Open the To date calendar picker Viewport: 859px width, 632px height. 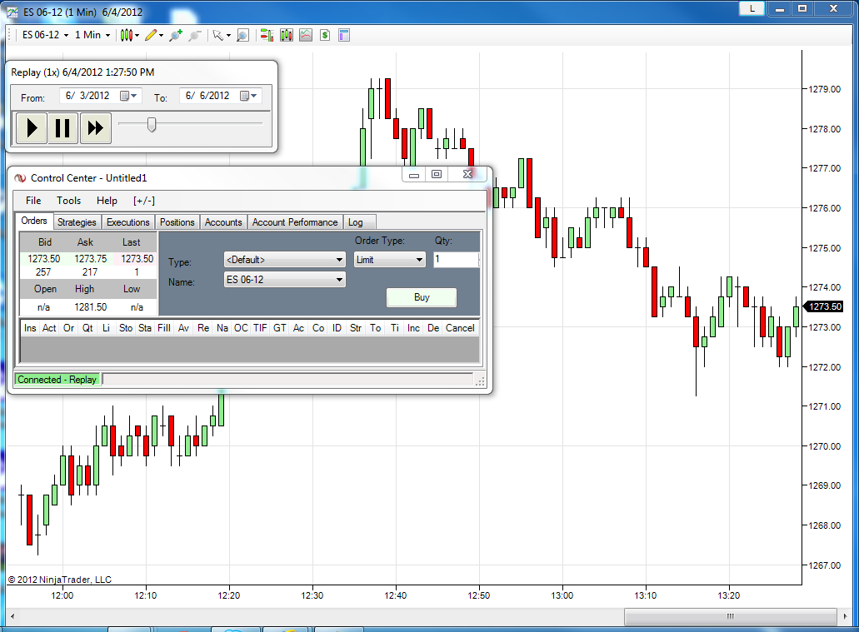(248, 96)
